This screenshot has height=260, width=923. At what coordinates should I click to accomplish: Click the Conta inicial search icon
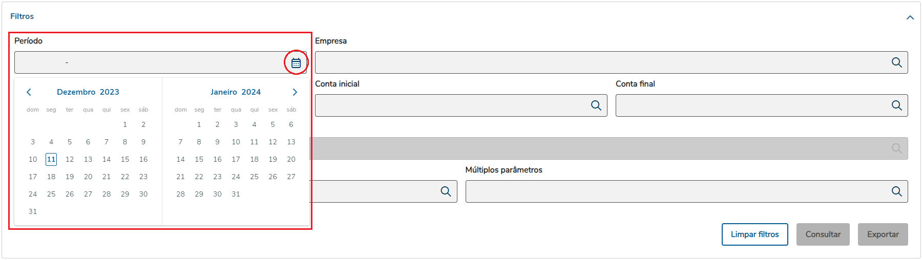[596, 105]
